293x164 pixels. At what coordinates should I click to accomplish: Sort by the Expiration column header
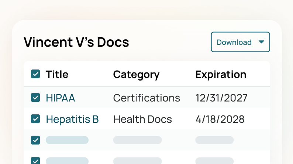click(x=221, y=74)
